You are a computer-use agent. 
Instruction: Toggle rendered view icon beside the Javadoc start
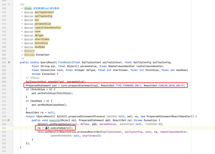(9, 4)
